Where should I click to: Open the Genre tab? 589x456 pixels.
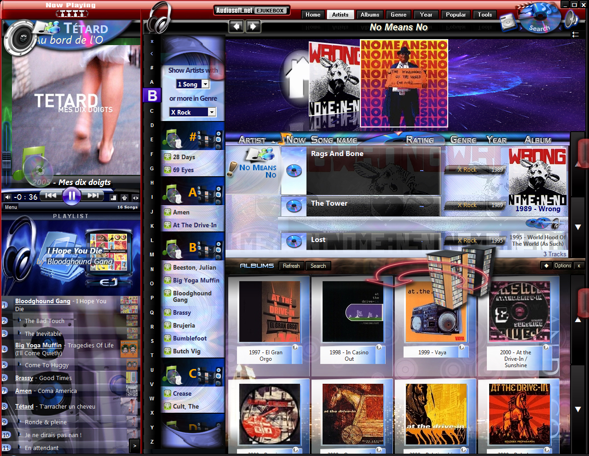[x=398, y=15]
